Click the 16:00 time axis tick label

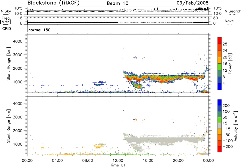(148, 161)
